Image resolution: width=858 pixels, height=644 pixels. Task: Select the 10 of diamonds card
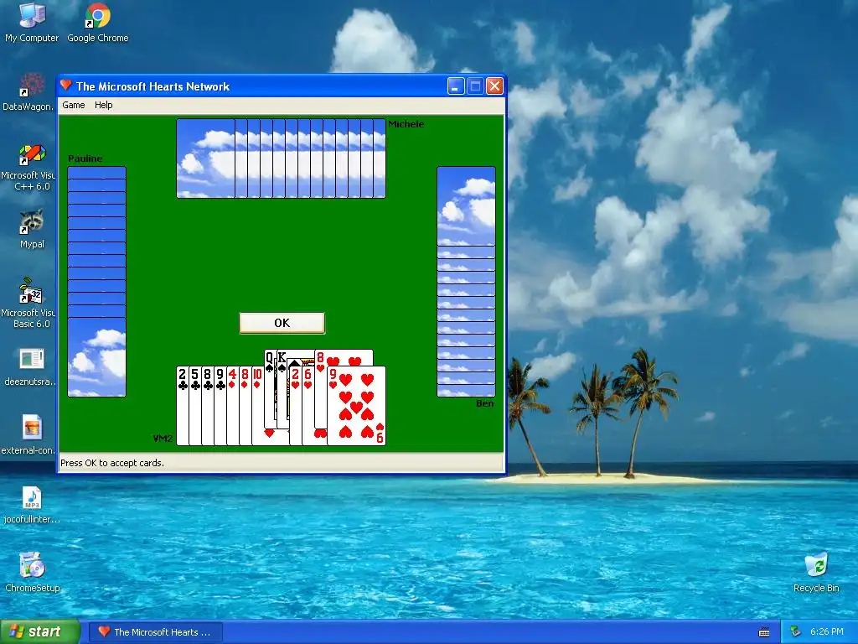257,406
